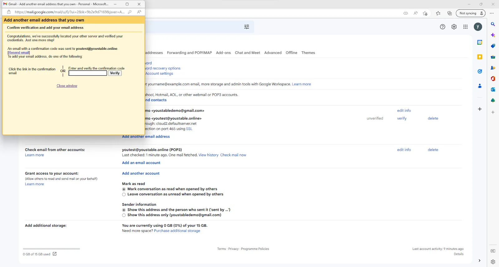The height and width of the screenshot is (267, 499).
Task: Open Google Tasks side panel icon
Action: coord(480,71)
